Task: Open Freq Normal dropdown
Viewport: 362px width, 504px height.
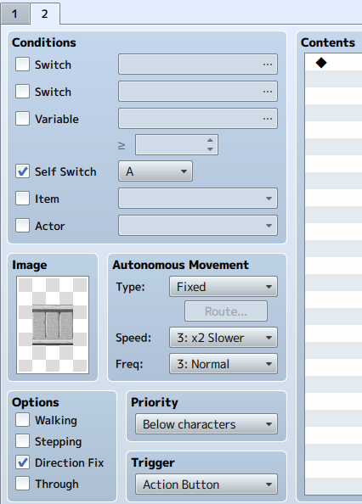Action: [x=223, y=364]
